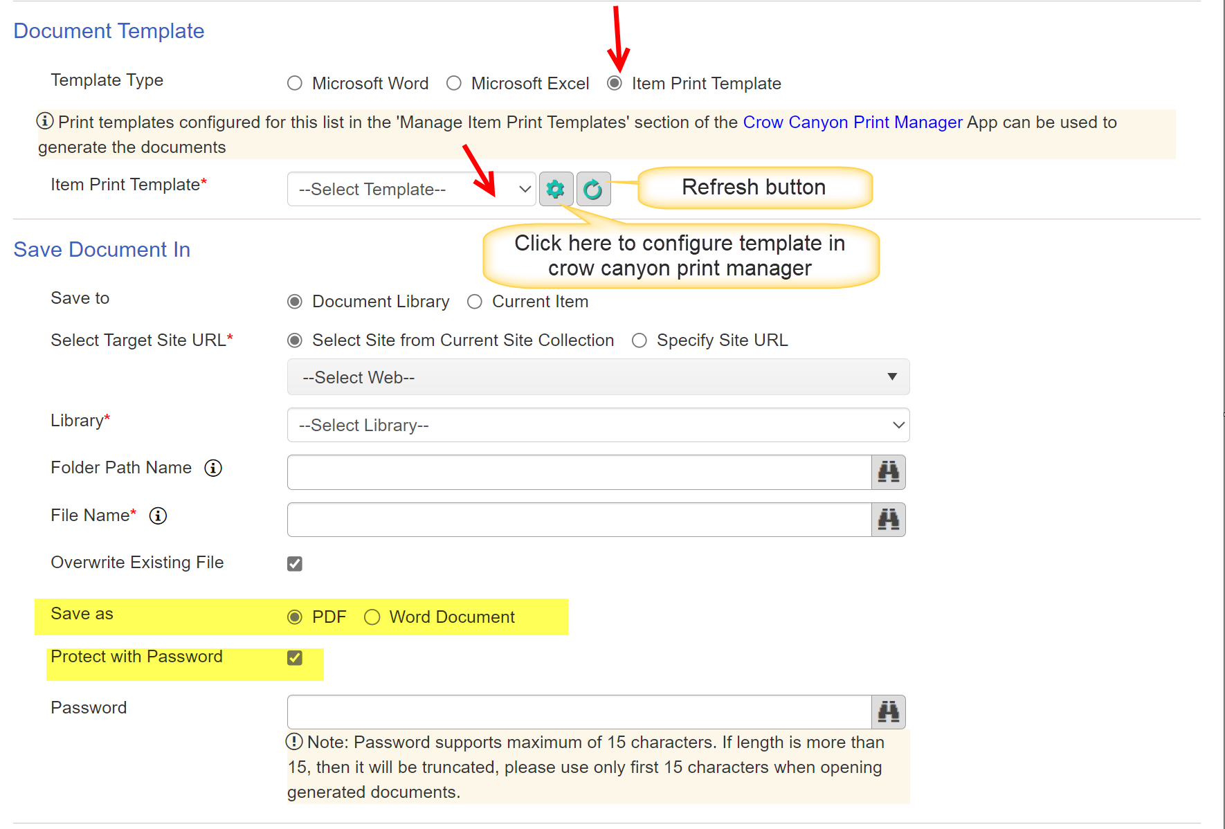The image size is (1225, 829).
Task: Toggle Protect with Password checkbox
Action: click(x=295, y=658)
